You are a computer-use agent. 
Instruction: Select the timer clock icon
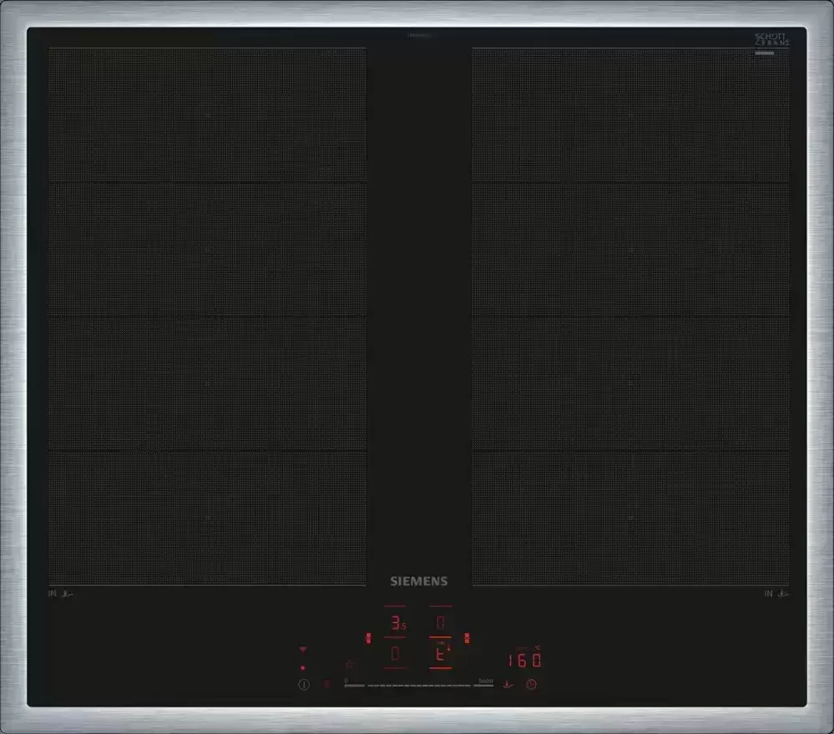(531, 685)
